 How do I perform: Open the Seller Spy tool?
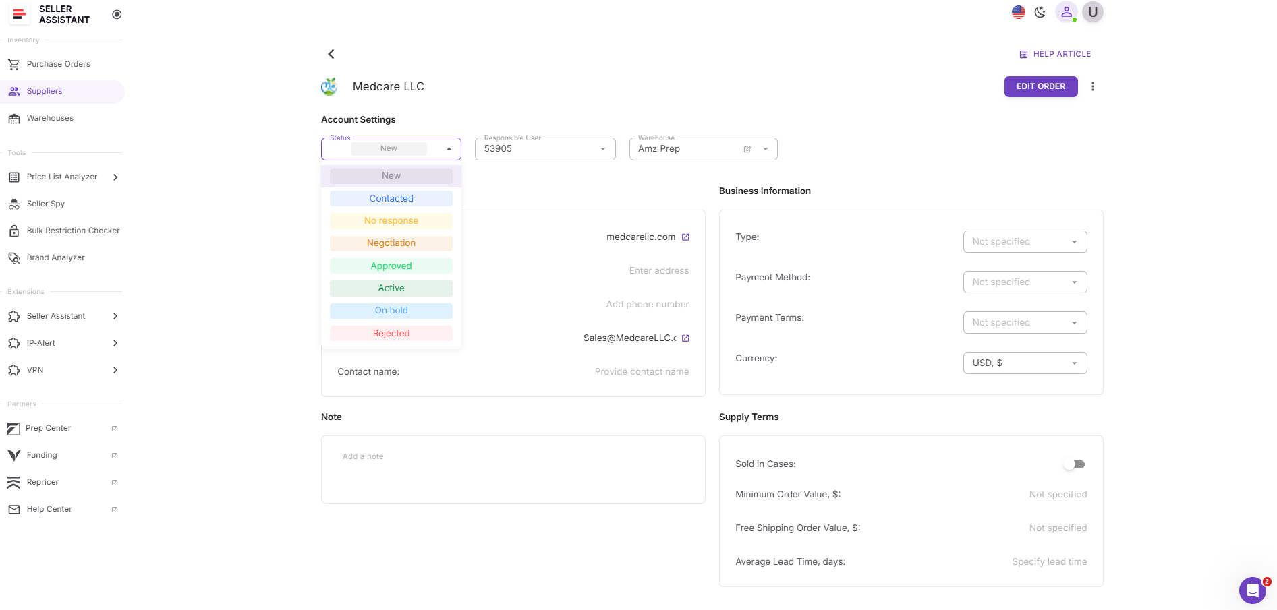coord(45,204)
